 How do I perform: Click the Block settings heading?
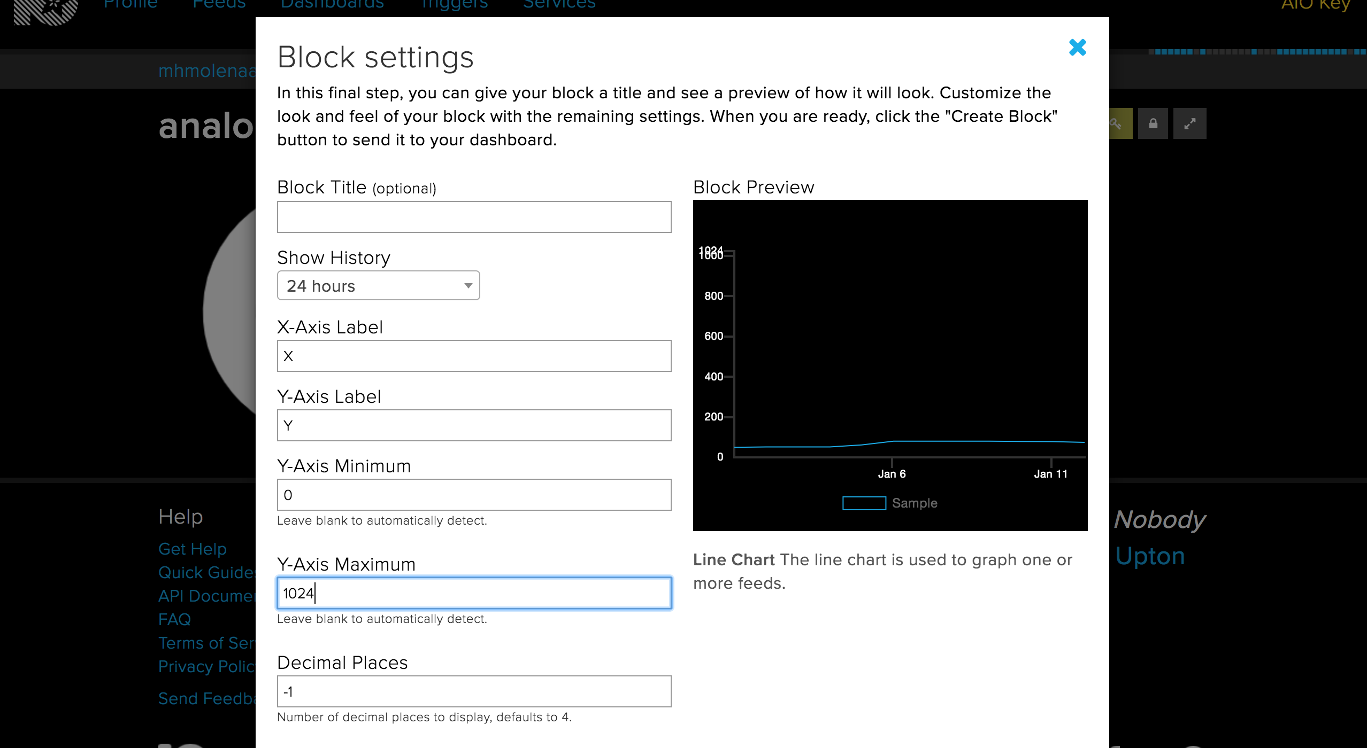375,57
